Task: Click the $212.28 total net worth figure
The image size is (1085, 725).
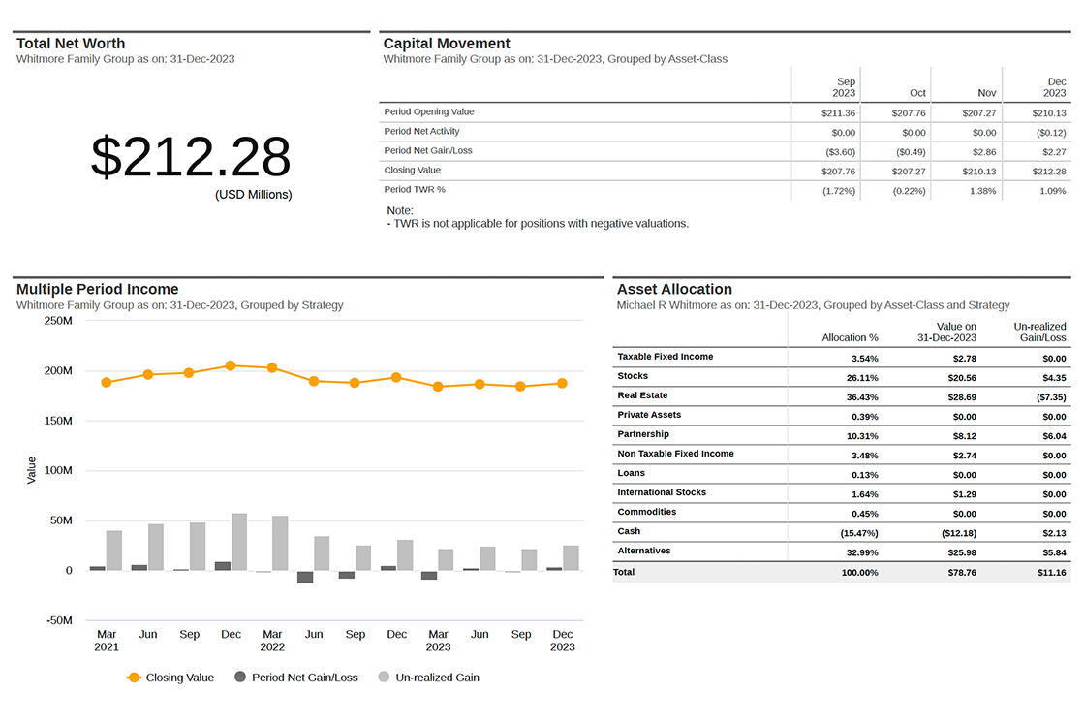Action: pyautogui.click(x=191, y=157)
